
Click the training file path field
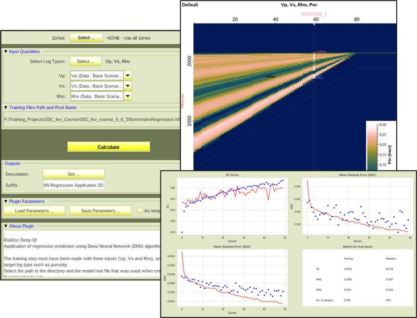click(x=89, y=119)
